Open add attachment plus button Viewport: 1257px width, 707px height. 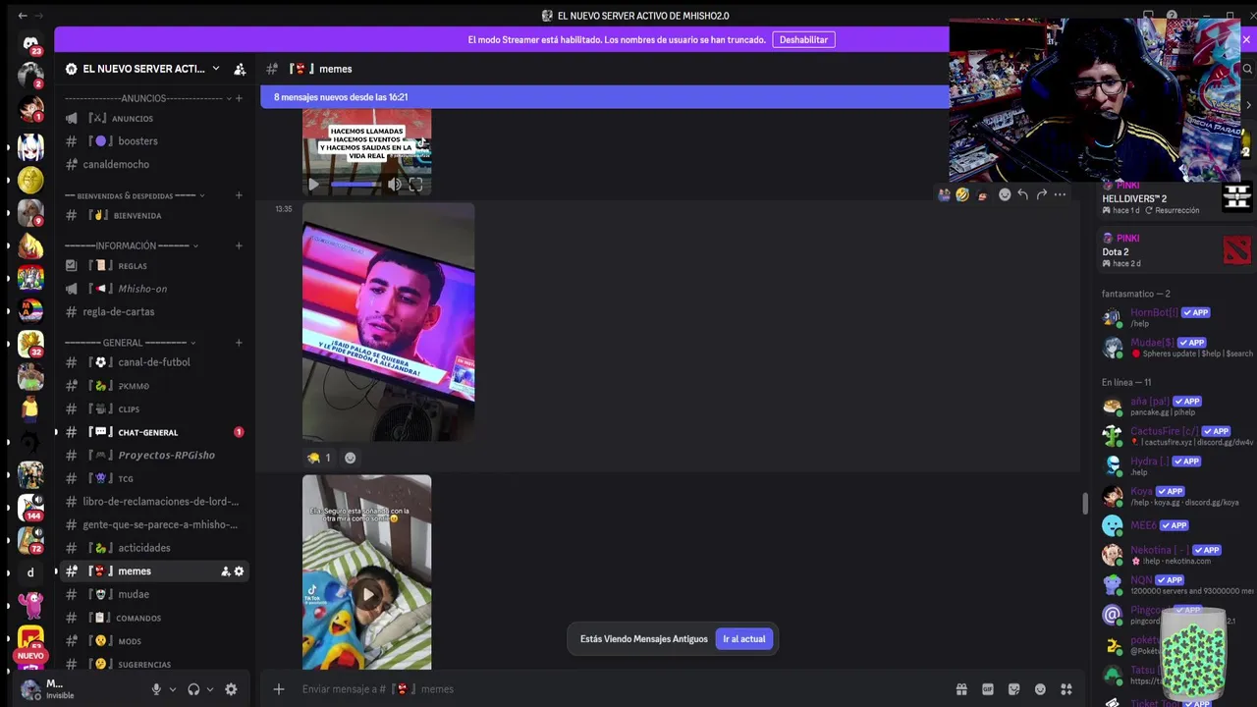click(279, 689)
